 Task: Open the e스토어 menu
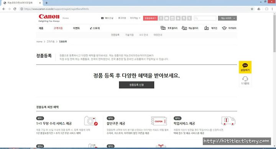(95, 28)
